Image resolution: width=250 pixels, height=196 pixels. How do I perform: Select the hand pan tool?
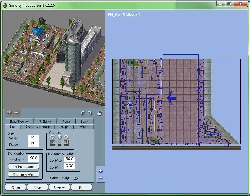point(99,113)
